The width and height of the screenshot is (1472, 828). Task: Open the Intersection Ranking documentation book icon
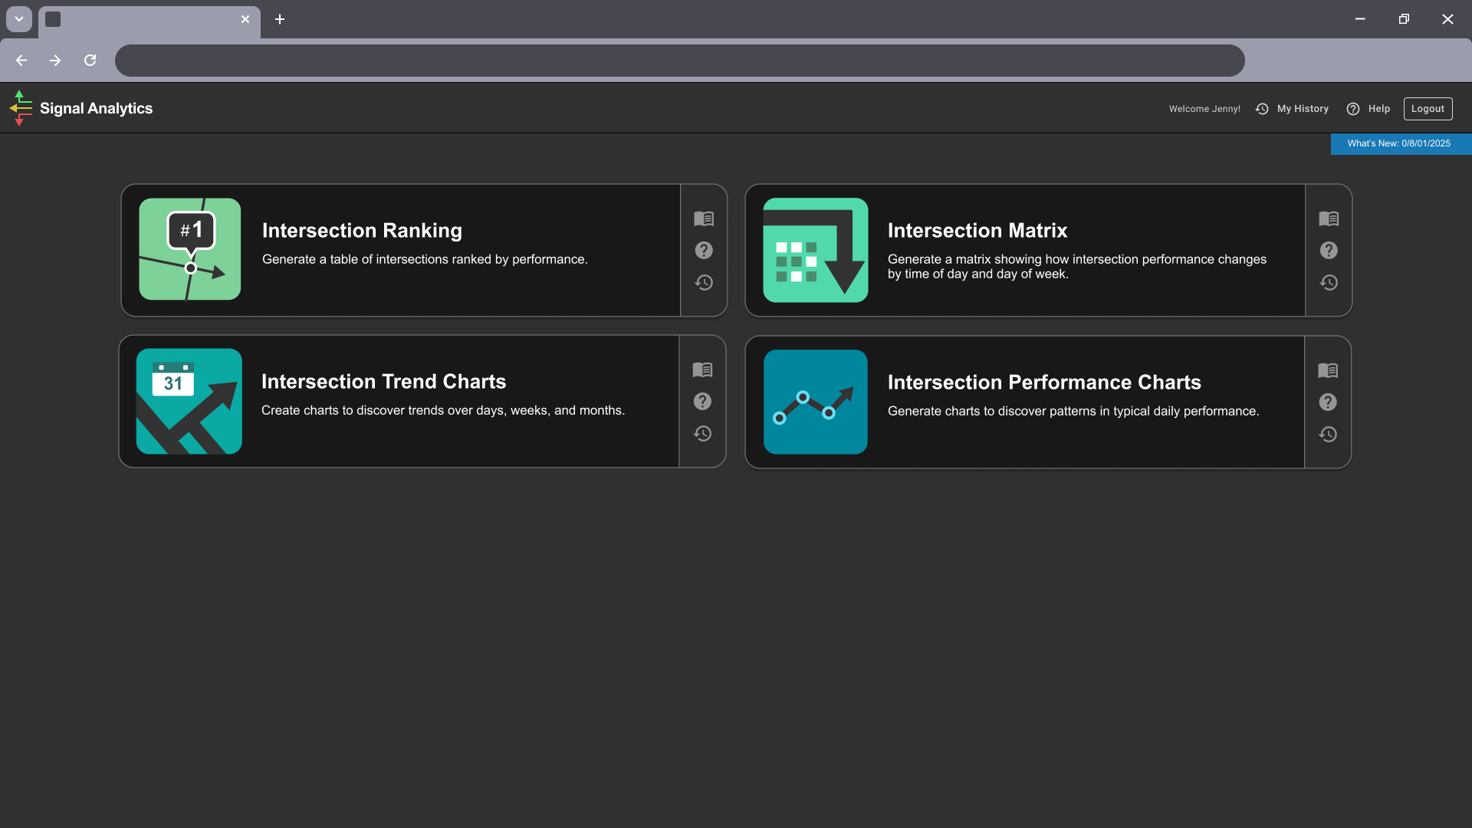[x=704, y=219]
